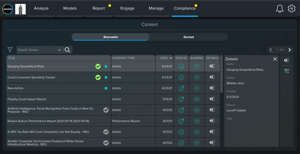Select Smaller Corporate Tax Increase article title

[45, 143]
